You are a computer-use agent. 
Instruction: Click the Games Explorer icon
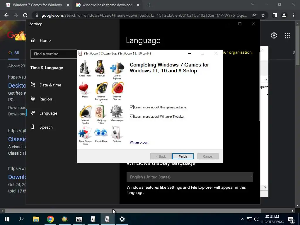[117, 67]
